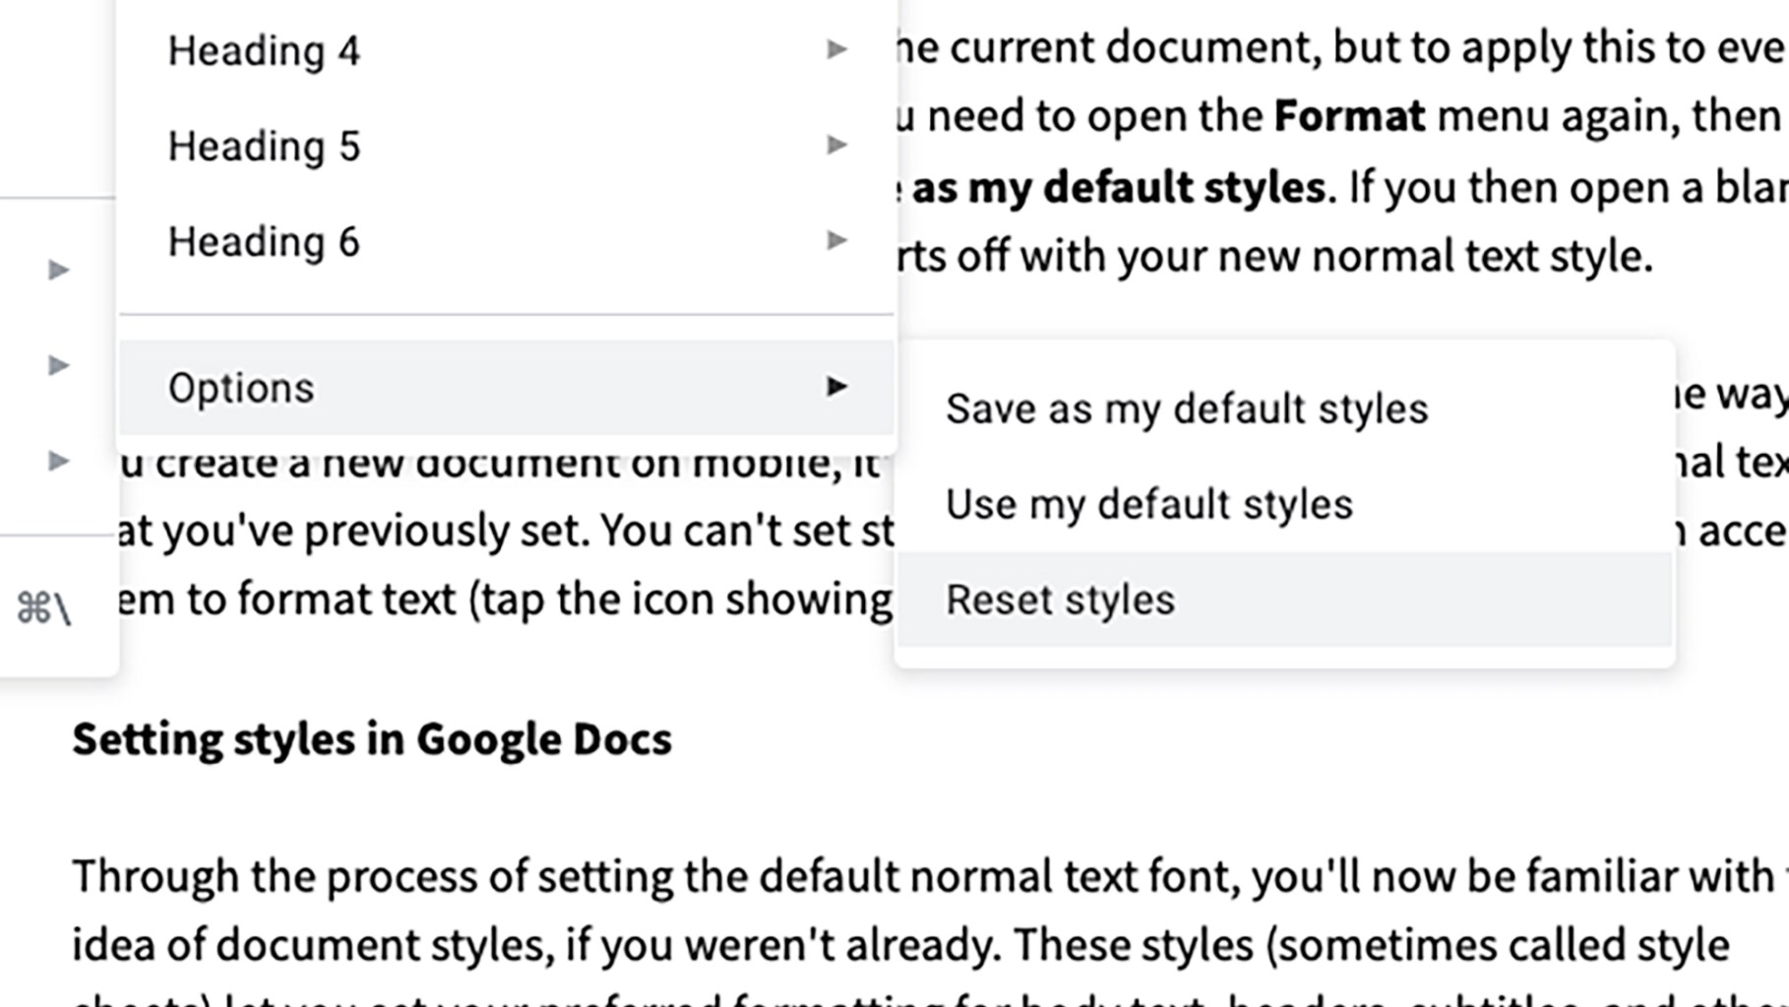Expand Heading 6 submenu arrow

coord(835,241)
